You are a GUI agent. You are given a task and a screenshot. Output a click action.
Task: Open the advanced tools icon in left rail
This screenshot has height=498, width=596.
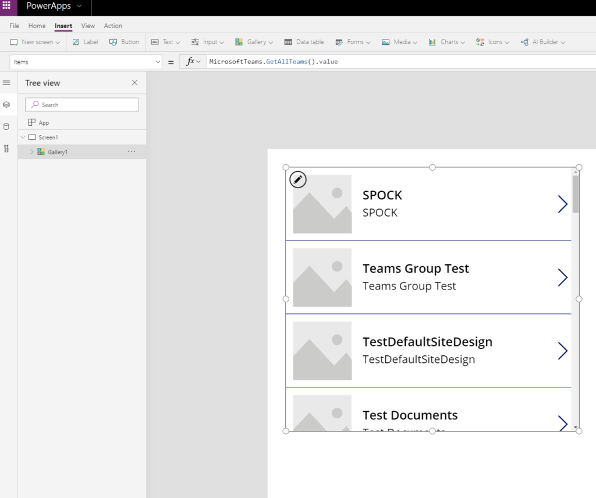(6, 149)
